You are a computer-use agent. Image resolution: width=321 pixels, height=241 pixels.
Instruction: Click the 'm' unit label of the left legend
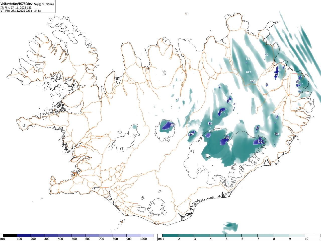pos(2,239)
